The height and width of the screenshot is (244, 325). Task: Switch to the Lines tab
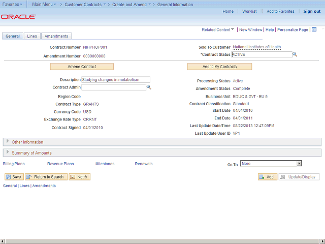point(32,36)
